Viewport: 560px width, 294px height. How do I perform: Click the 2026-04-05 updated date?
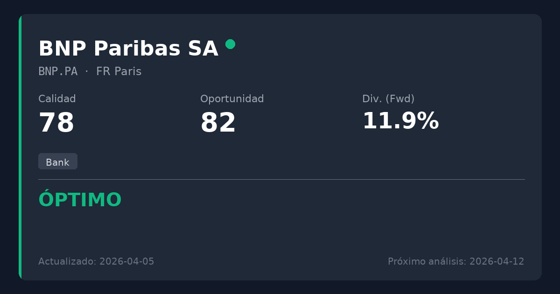click(x=126, y=261)
